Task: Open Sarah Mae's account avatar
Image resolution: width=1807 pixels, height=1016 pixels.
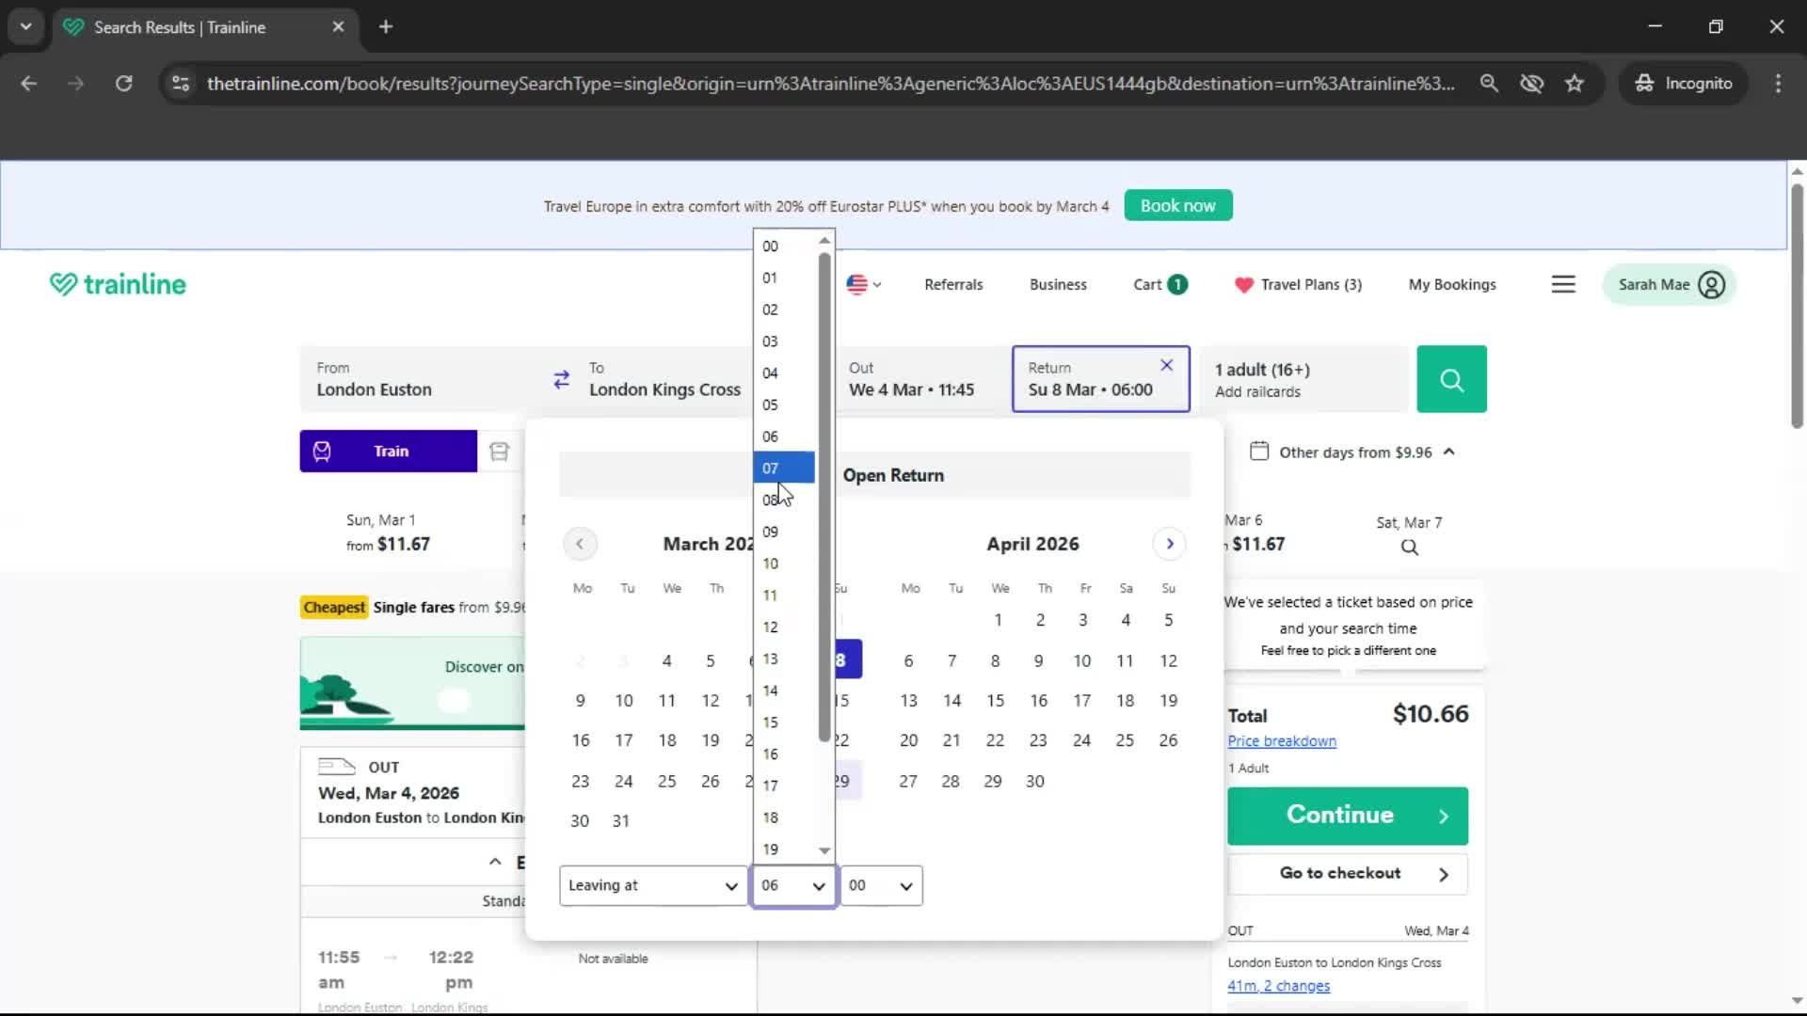Action: (x=1711, y=284)
